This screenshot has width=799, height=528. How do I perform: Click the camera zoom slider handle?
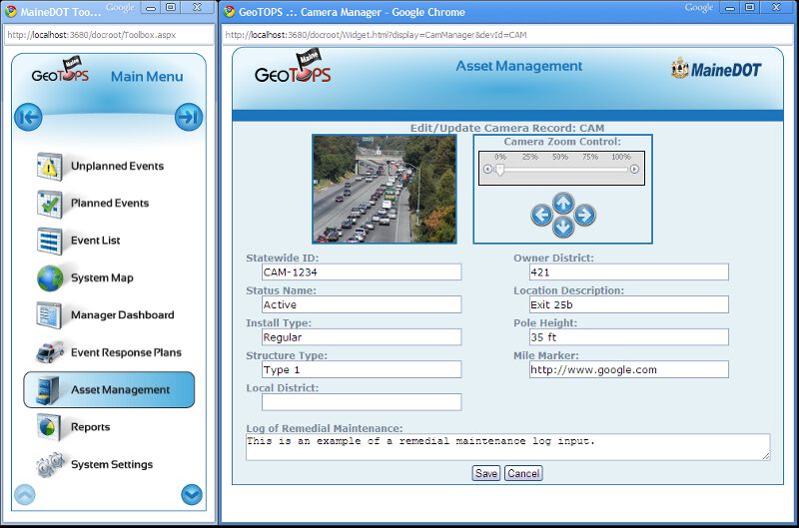tap(500, 170)
